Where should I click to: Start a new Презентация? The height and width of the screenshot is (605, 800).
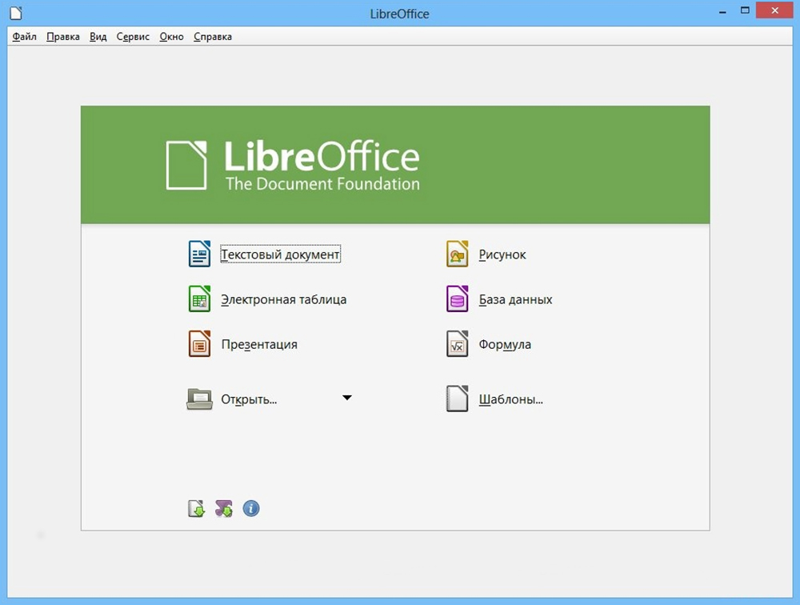[259, 345]
